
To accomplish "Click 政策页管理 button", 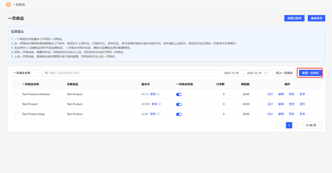I will [x=294, y=18].
